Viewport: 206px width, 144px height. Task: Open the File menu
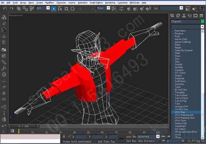tap(3, 3)
